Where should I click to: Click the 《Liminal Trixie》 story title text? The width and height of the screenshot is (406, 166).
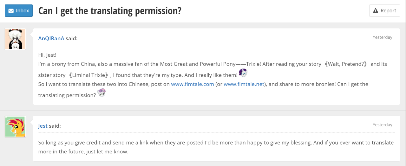pos(89,75)
